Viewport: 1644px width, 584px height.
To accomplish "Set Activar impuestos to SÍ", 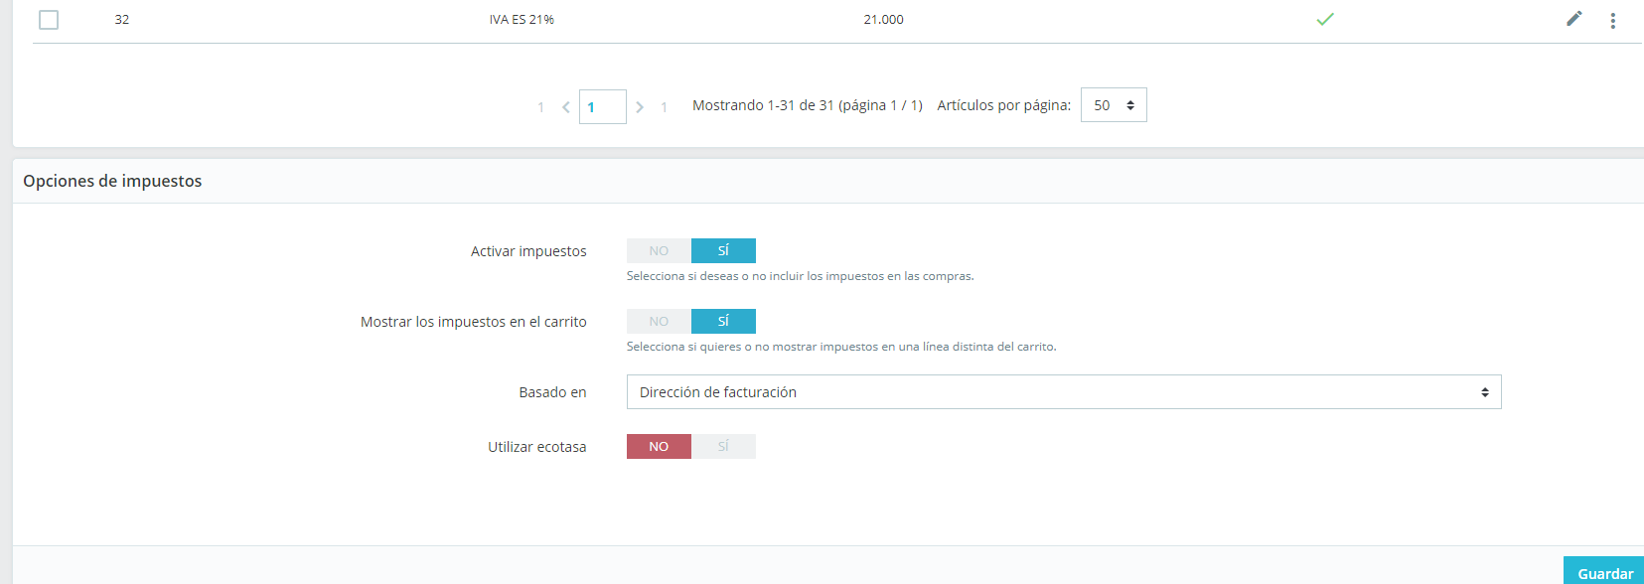I will pos(723,251).
